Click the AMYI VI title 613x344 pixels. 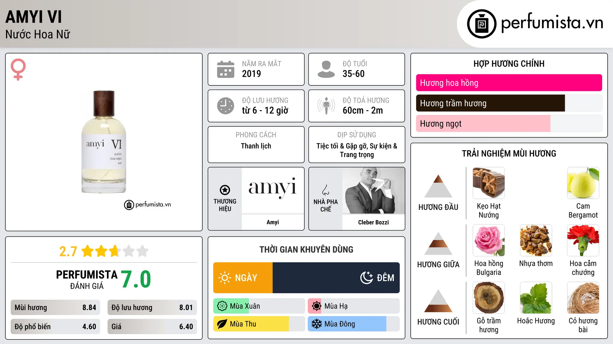34,17
